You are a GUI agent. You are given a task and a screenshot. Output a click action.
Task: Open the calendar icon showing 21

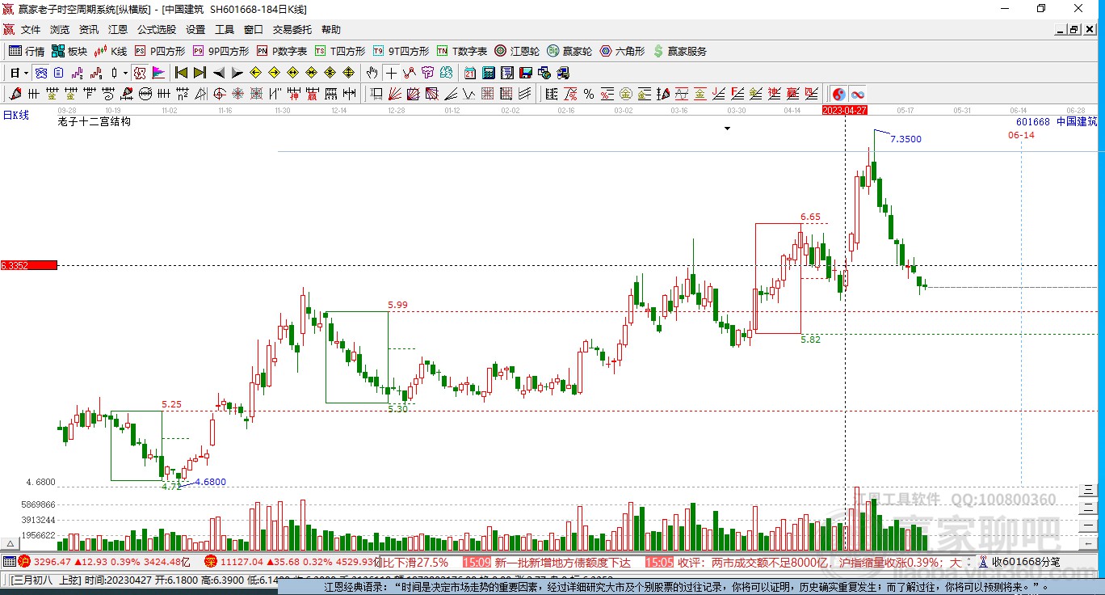pyautogui.click(x=469, y=73)
